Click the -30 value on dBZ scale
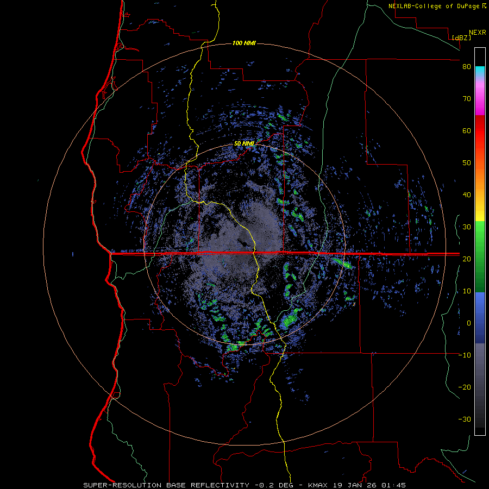Image resolution: width=489 pixels, height=489 pixels. 465,419
